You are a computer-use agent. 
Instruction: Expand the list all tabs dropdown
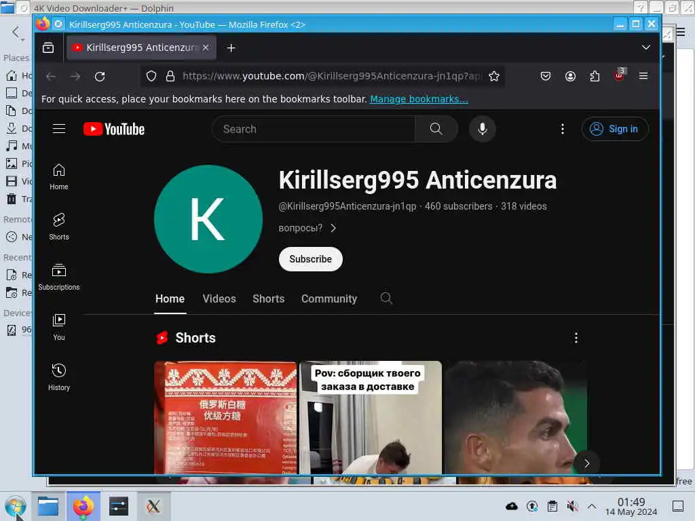pyautogui.click(x=646, y=47)
